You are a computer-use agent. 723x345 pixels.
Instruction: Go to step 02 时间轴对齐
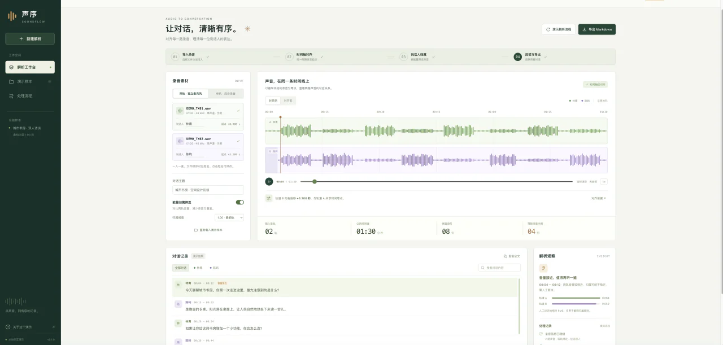(x=305, y=56)
